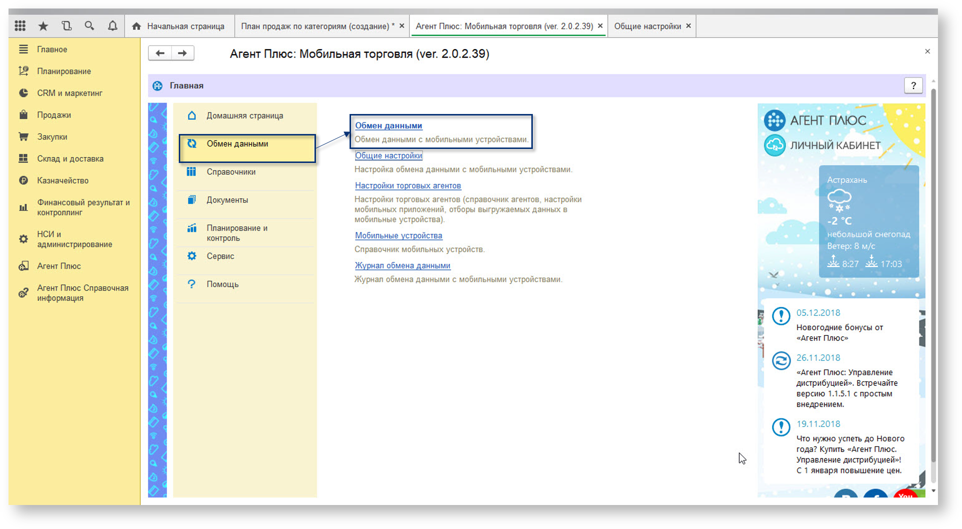Click the Закупки cart icon
This screenshot has width=962, height=529.
click(x=23, y=136)
